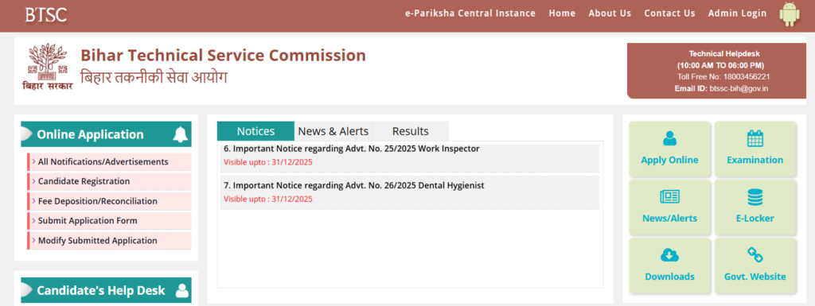
Task: Open About Us page
Action: click(x=610, y=14)
